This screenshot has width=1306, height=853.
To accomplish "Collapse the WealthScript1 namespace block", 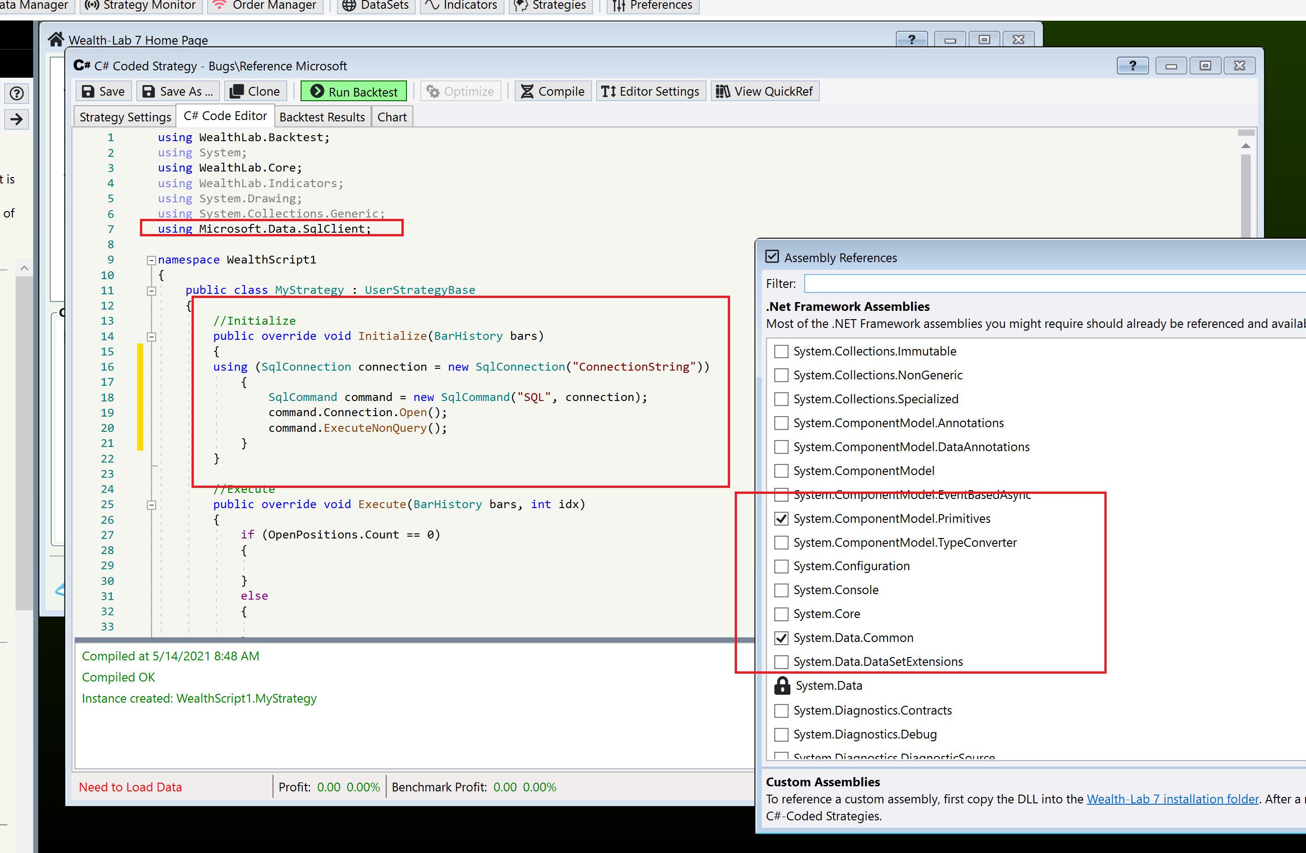I will click(151, 260).
